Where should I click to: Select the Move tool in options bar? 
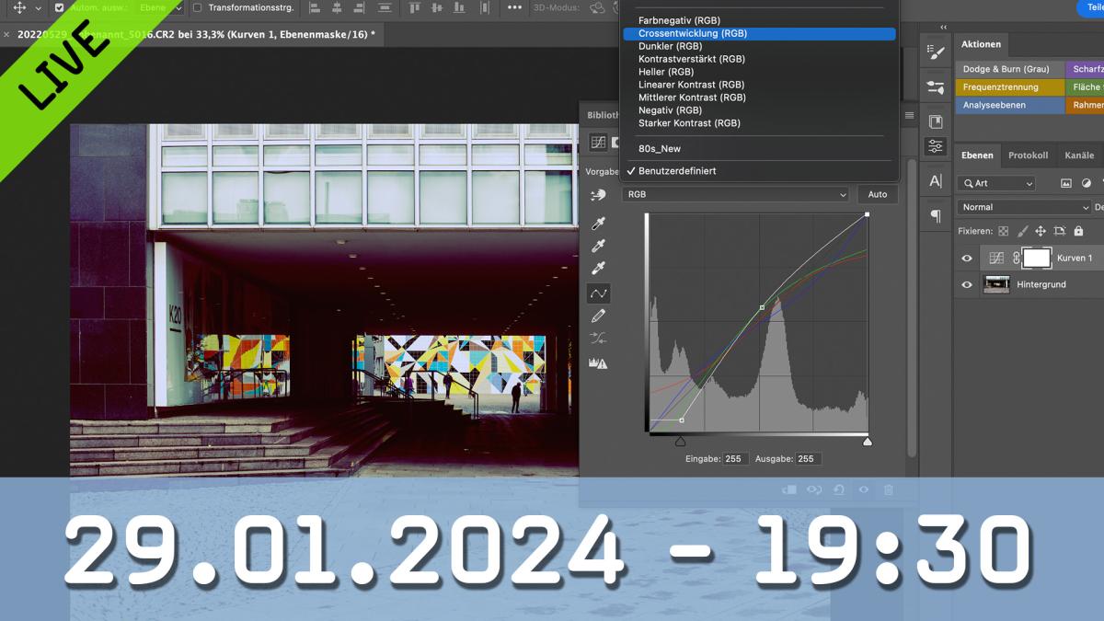[19, 7]
